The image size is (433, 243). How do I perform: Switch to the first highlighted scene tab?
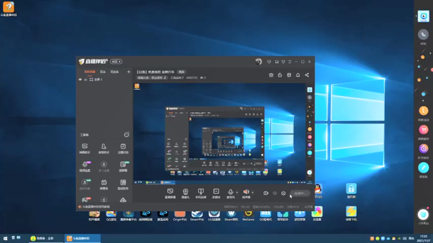[89, 72]
